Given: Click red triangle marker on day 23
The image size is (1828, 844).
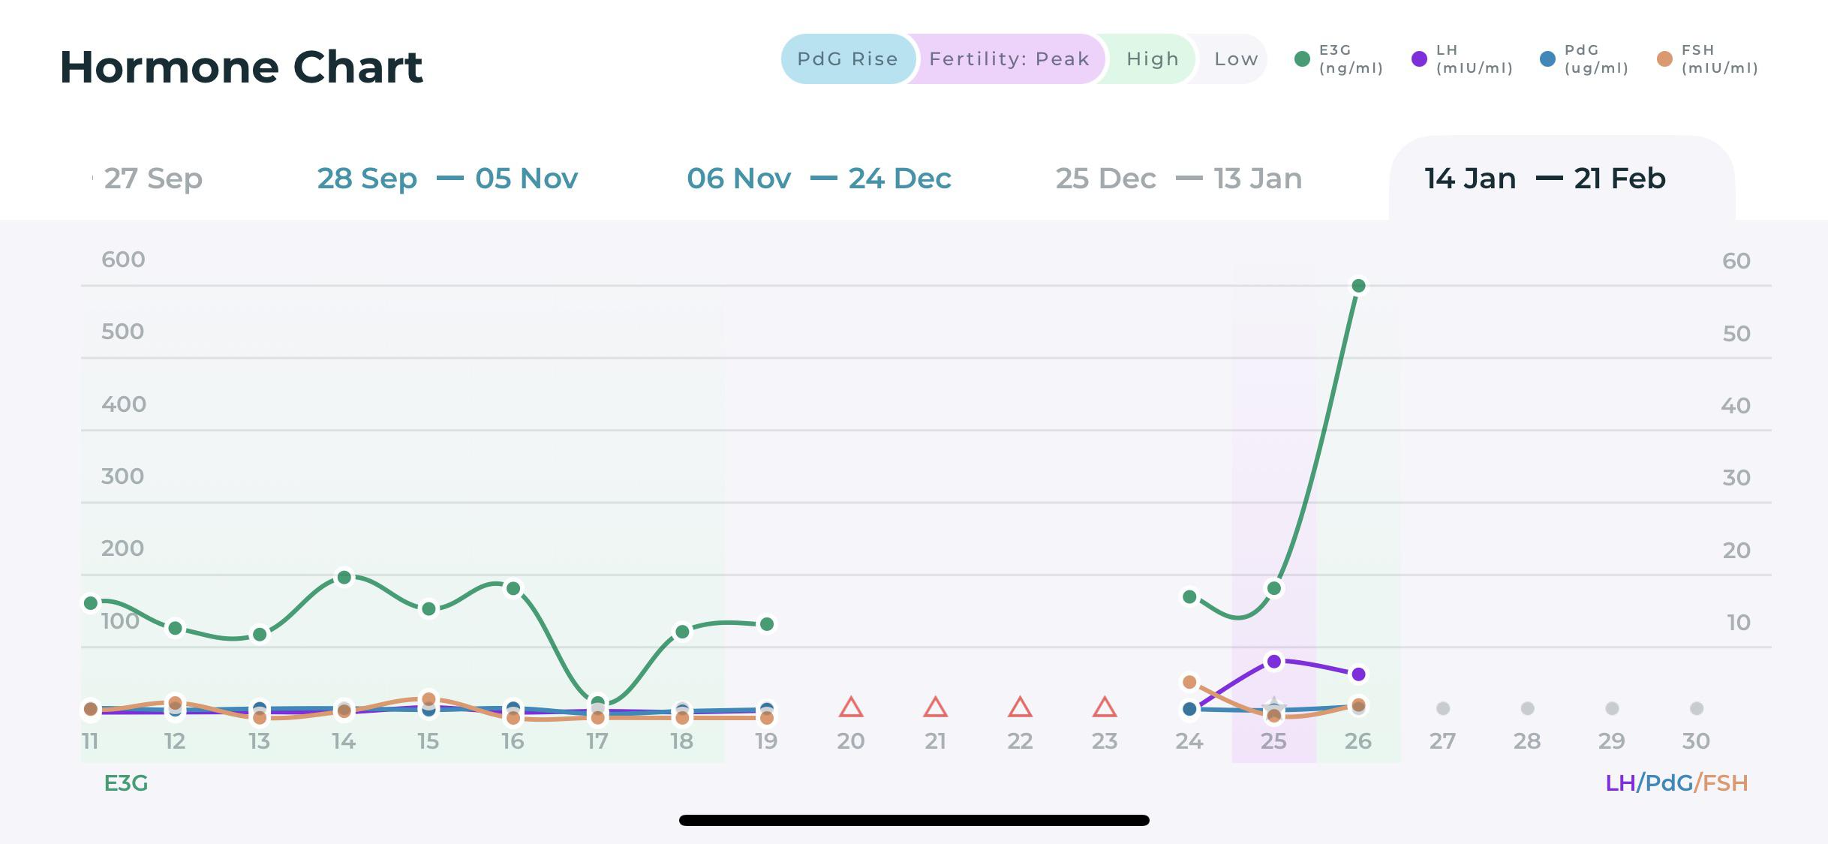Looking at the screenshot, I should point(1105,707).
